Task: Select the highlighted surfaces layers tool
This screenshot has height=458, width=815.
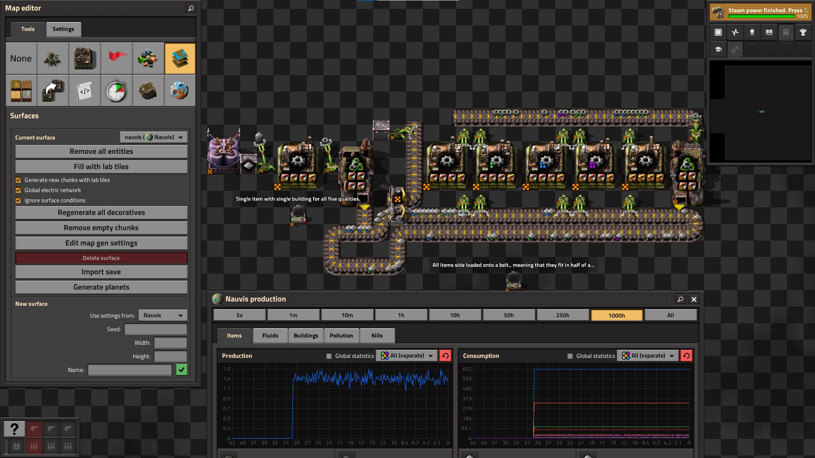Action: coord(180,59)
